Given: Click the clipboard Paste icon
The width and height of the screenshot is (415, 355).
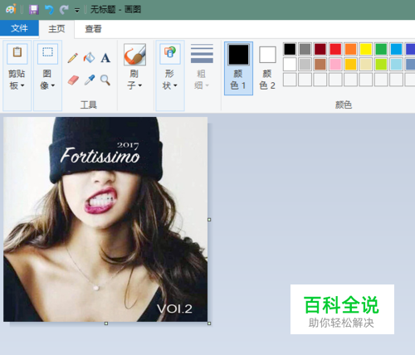Looking at the screenshot, I should 17,54.
